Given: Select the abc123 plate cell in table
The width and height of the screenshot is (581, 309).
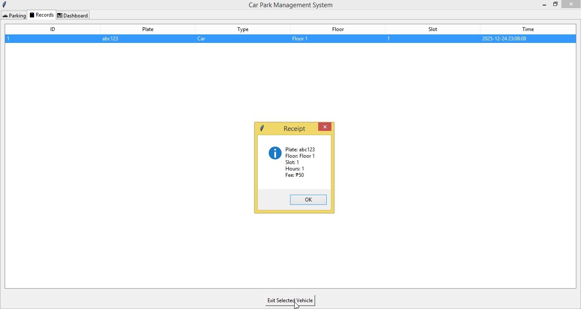Looking at the screenshot, I should 110,39.
